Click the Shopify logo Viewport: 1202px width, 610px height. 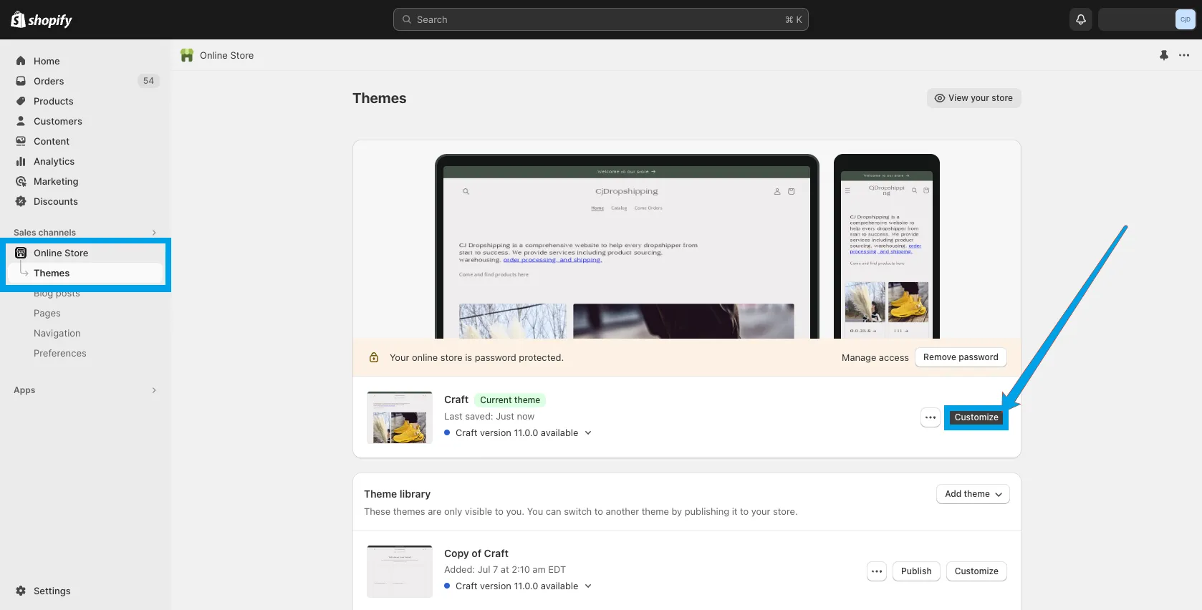point(42,20)
